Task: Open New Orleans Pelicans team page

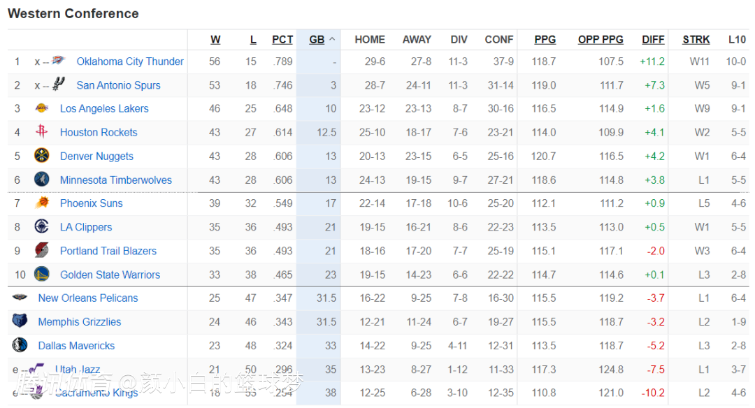Action: 88,298
